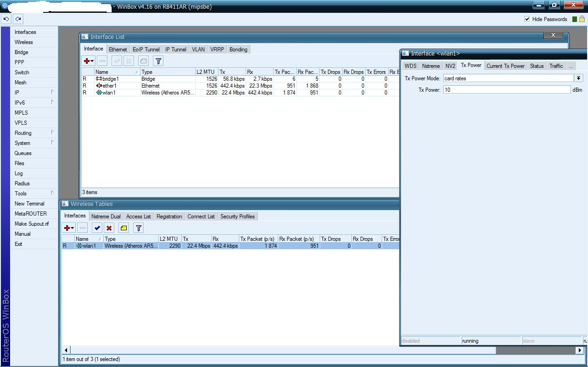Click the left arrow of Wireless Tables scrollbar
Screen dimensions: 588x367
(66, 350)
